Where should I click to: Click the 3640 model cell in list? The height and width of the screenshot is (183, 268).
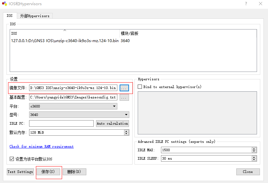125,41
